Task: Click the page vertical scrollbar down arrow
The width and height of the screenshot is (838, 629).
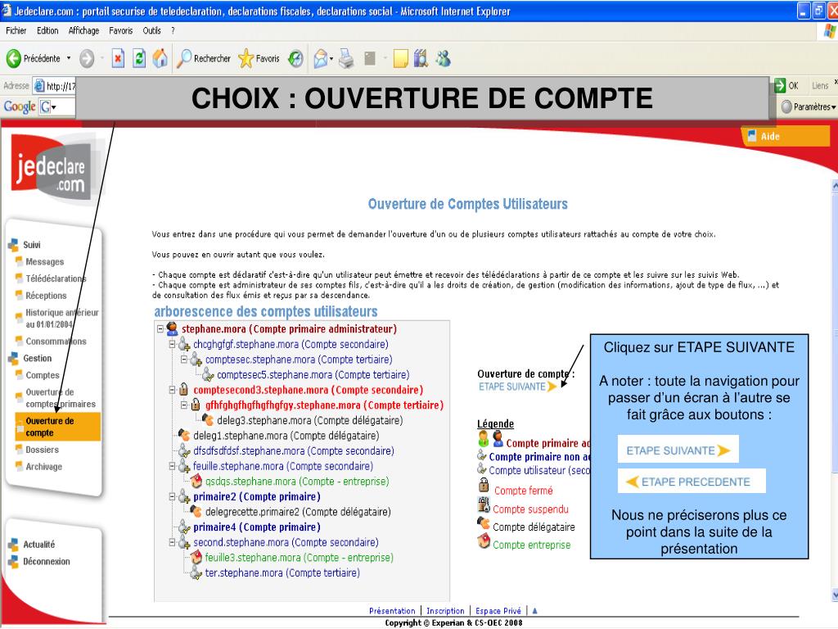Action: pos(835,595)
